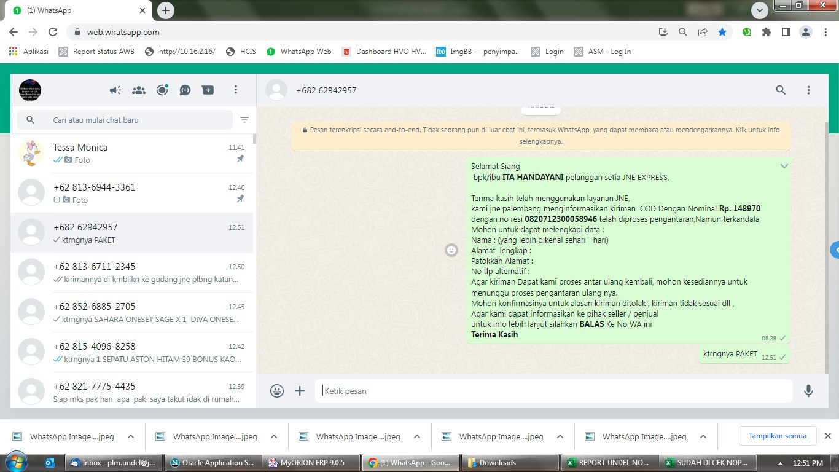This screenshot has height=472, width=839.
Task: Open the +62 821-7775-4435 chat
Action: (132, 390)
